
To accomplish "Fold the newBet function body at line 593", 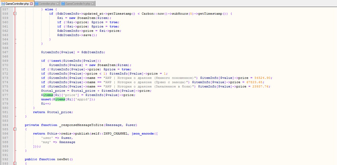I will (15, 163).
